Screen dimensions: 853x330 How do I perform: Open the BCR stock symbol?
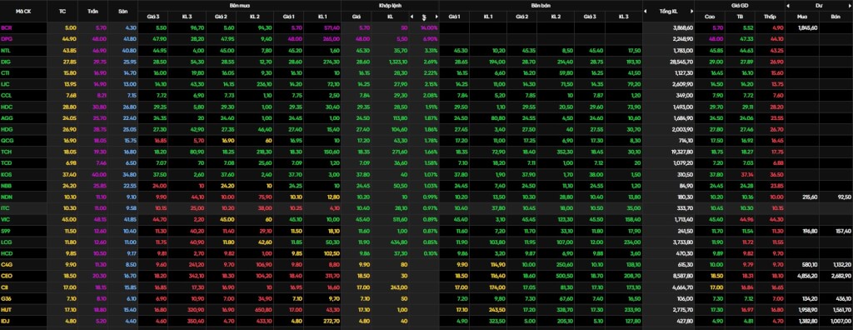7,27
